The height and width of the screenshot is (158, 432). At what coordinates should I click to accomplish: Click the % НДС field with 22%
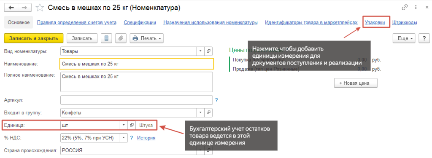point(90,137)
